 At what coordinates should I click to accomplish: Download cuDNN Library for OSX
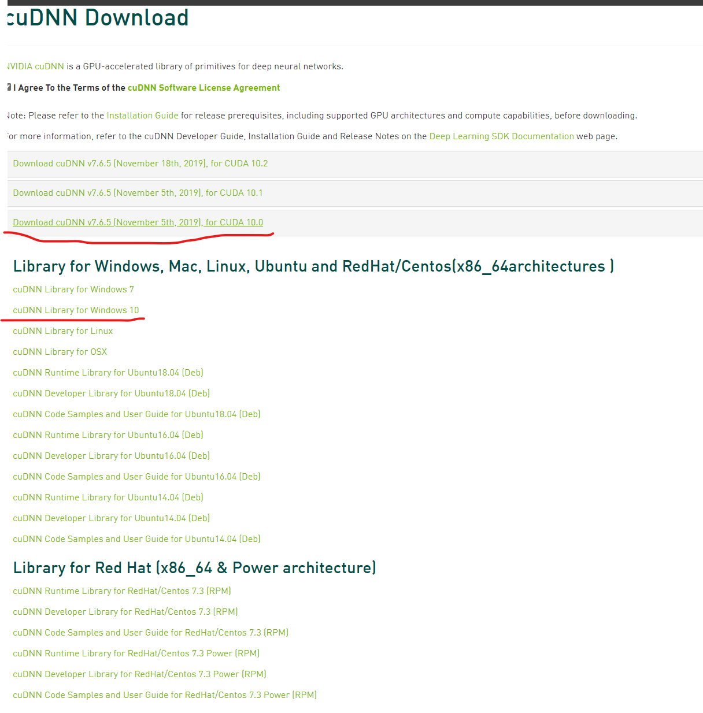[x=60, y=352]
